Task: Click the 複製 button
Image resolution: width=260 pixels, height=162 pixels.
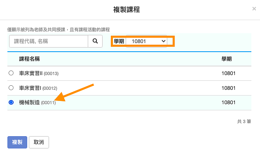Action: pos(17,142)
